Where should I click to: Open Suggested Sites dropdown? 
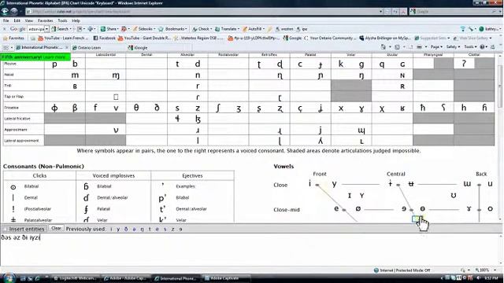(x=432, y=38)
